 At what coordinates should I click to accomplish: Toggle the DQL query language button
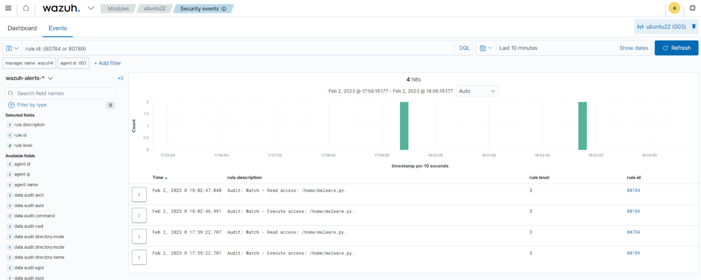(464, 48)
